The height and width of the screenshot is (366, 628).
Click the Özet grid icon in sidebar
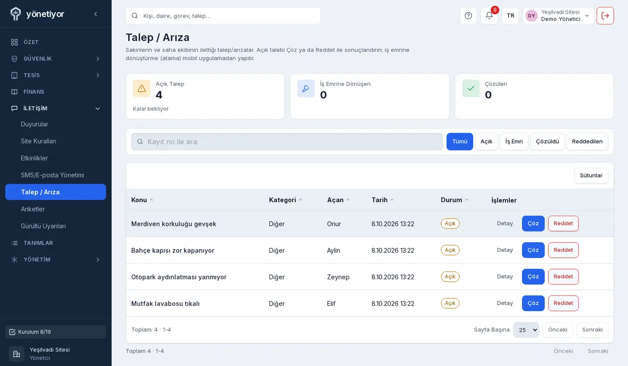click(14, 42)
